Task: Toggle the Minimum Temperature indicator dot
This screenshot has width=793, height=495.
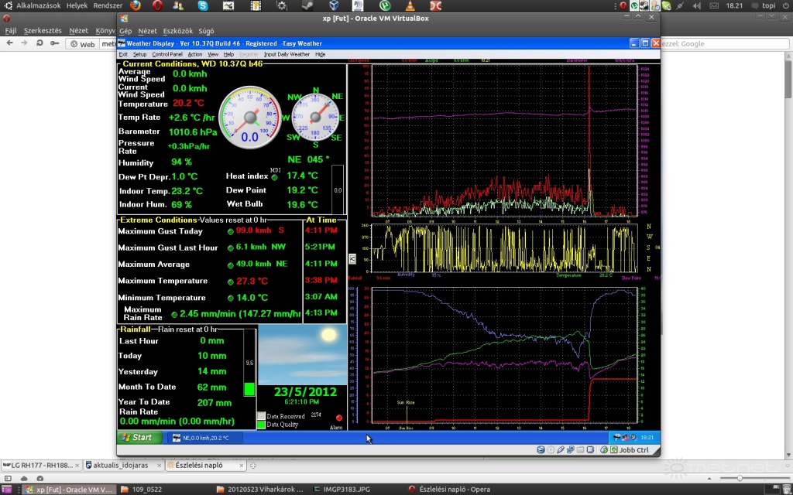Action: coord(230,298)
